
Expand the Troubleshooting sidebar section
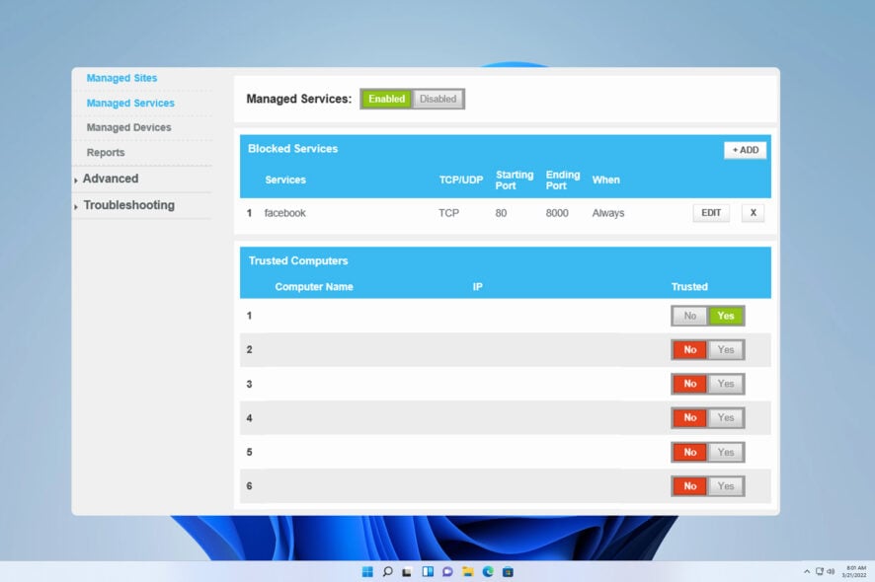point(129,205)
